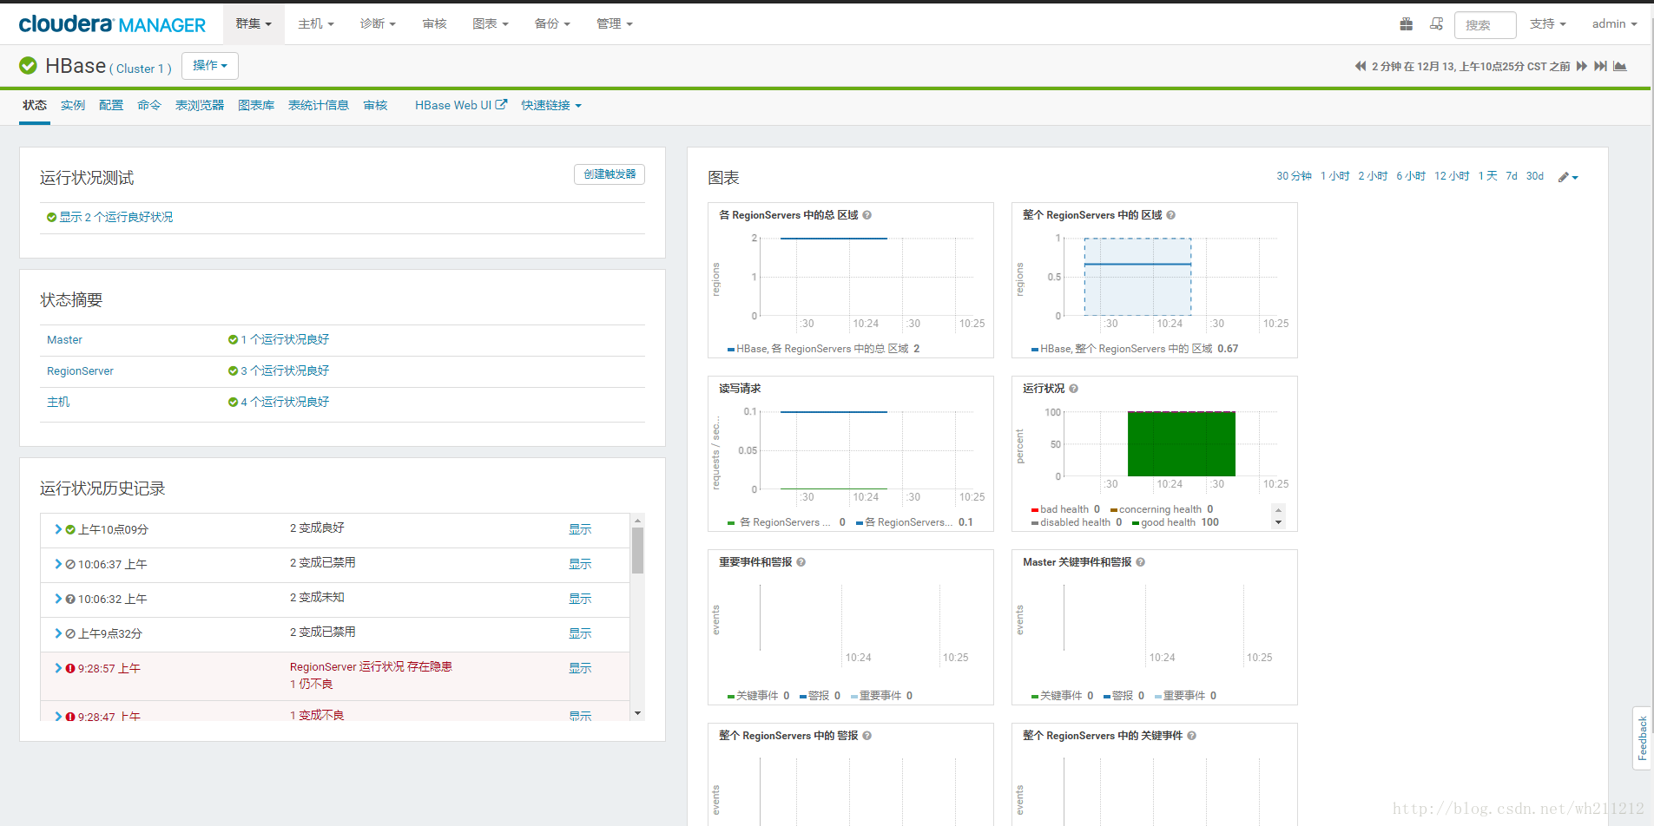Screen dimensions: 1654x826
Task: Open the 备份 top menu
Action: coord(552,24)
